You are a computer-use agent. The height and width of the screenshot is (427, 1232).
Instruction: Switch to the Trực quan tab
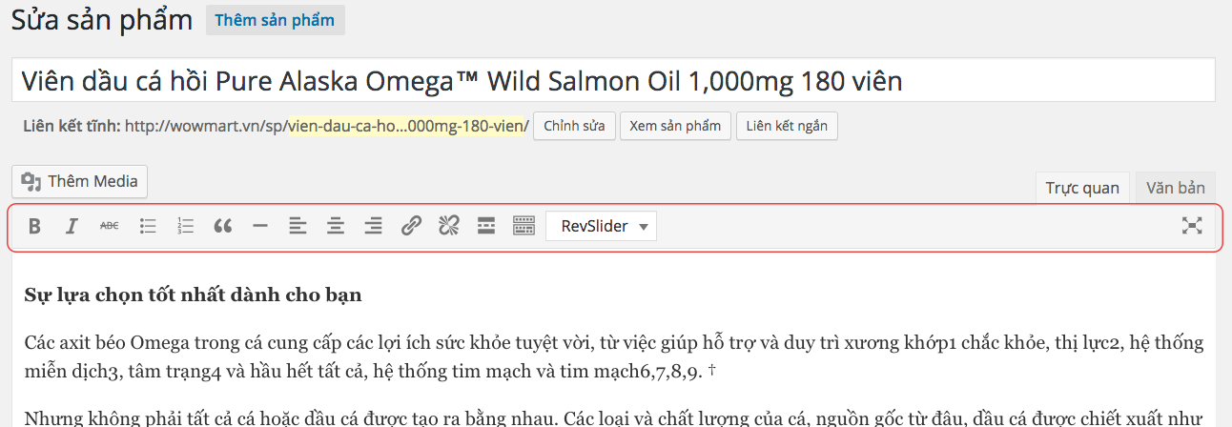pyautogui.click(x=1082, y=188)
